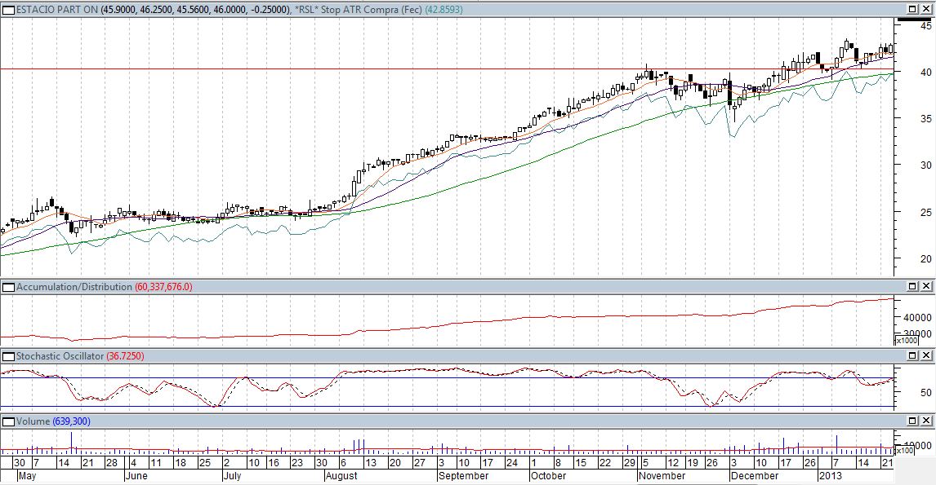Viewport: 936px width, 485px height.
Task: Close the Volume indicator panel
Action: [x=926, y=421]
